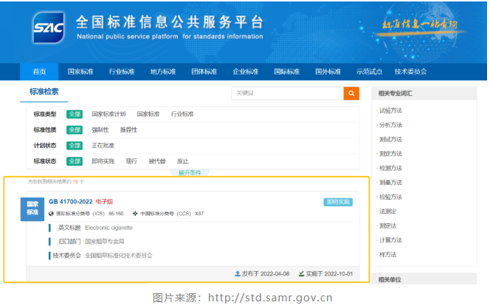Click the CCS classification icon
The height and width of the screenshot is (308, 490).
pos(135,214)
